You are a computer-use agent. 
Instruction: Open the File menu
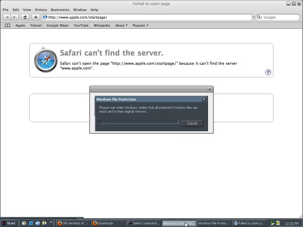(6, 10)
